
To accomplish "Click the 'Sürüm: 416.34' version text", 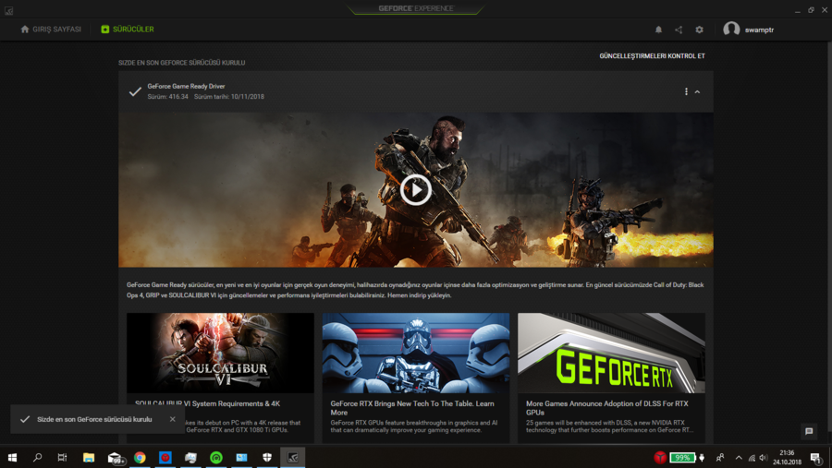I will pyautogui.click(x=167, y=97).
